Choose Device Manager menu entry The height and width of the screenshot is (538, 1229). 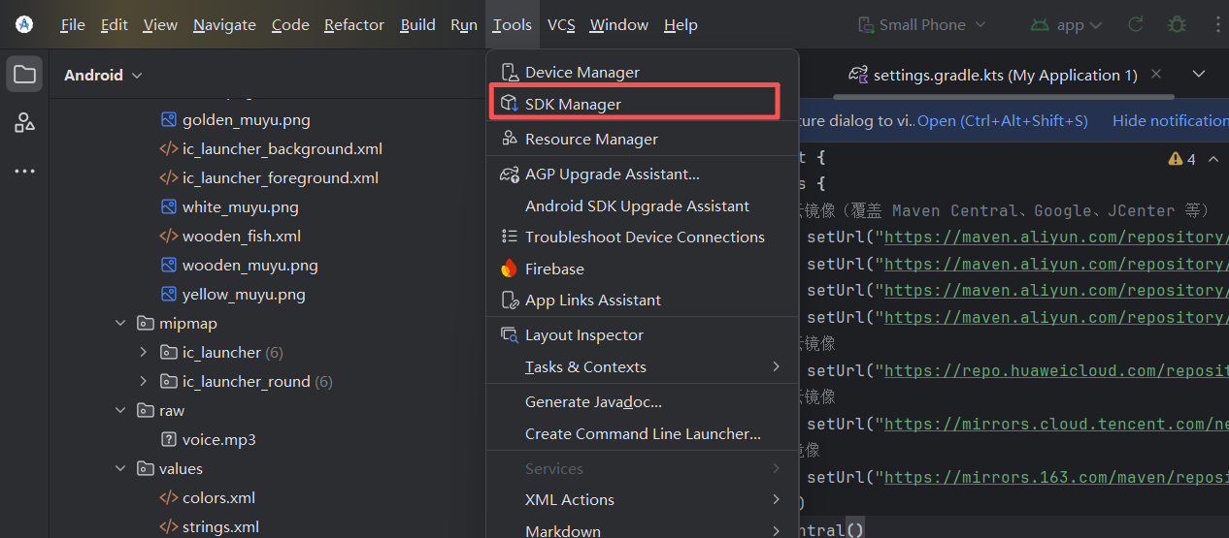pyautogui.click(x=581, y=73)
